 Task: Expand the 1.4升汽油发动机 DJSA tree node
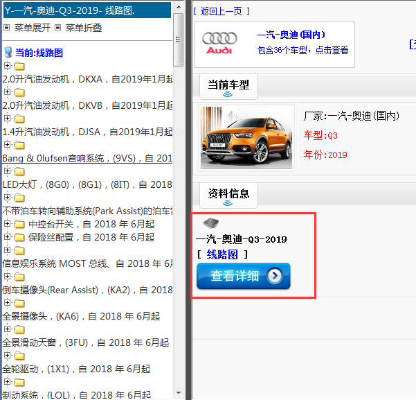[7, 119]
